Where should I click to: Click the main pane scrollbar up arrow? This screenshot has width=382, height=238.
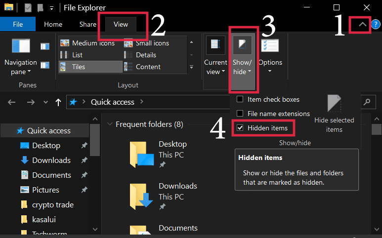[x=377, y=119]
